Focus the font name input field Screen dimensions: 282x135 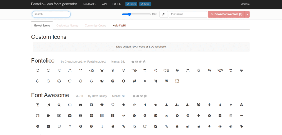(x=188, y=14)
